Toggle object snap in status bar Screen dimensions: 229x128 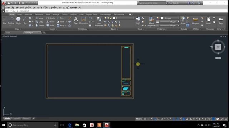pyautogui.click(x=177, y=119)
